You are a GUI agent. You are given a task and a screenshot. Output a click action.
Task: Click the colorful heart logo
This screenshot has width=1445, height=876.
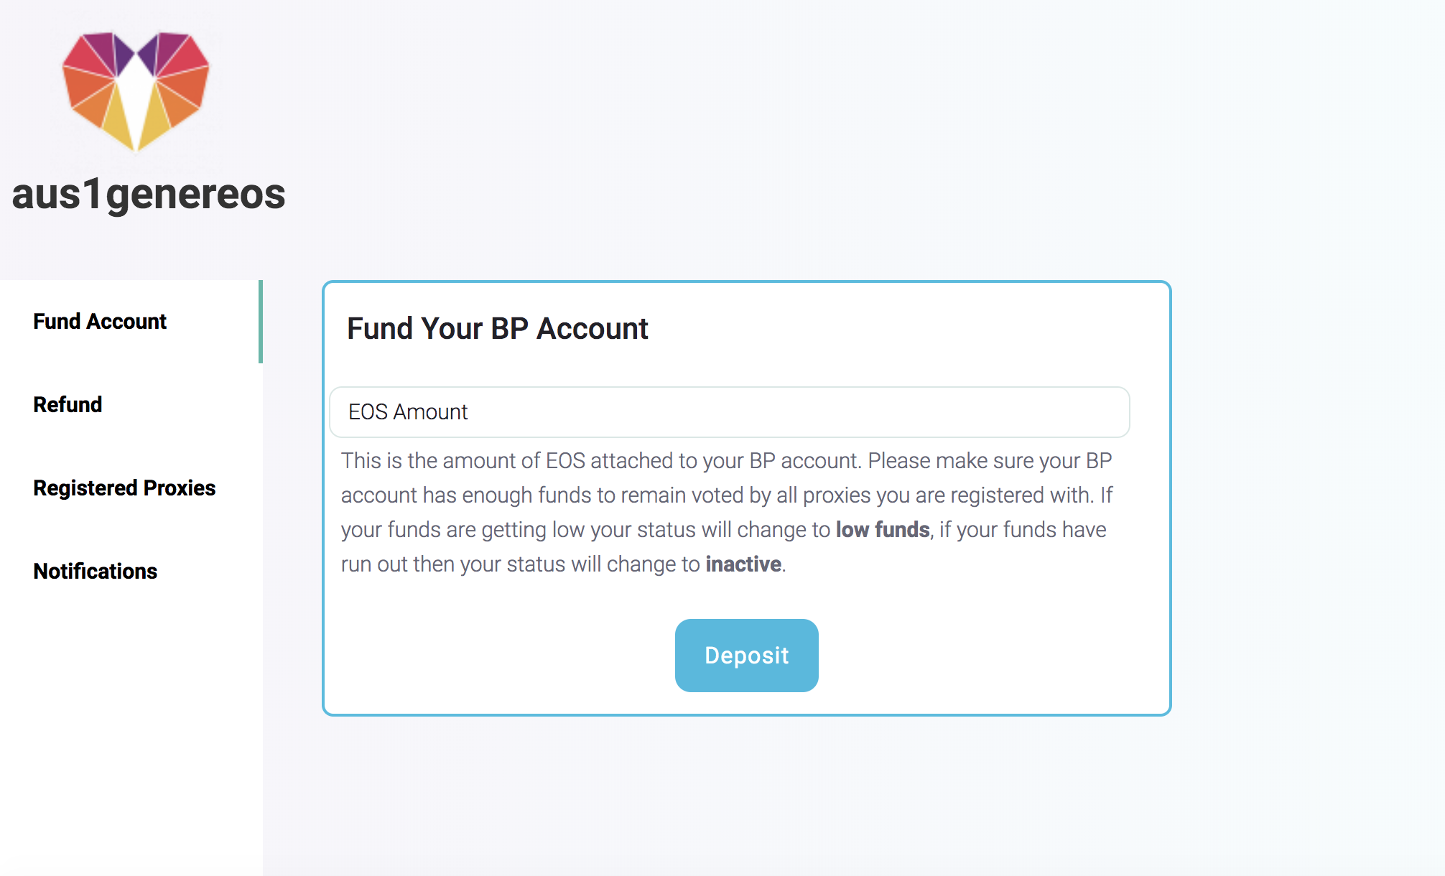click(136, 91)
